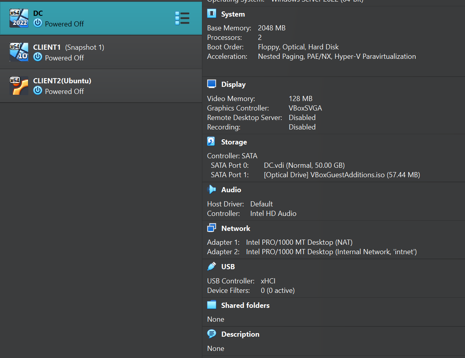Select the CLIENT1 virtual machine
The image size is (465, 358).
(101, 52)
